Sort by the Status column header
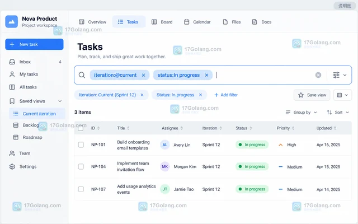Image resolution: width=358 pixels, height=224 pixels. [244, 128]
